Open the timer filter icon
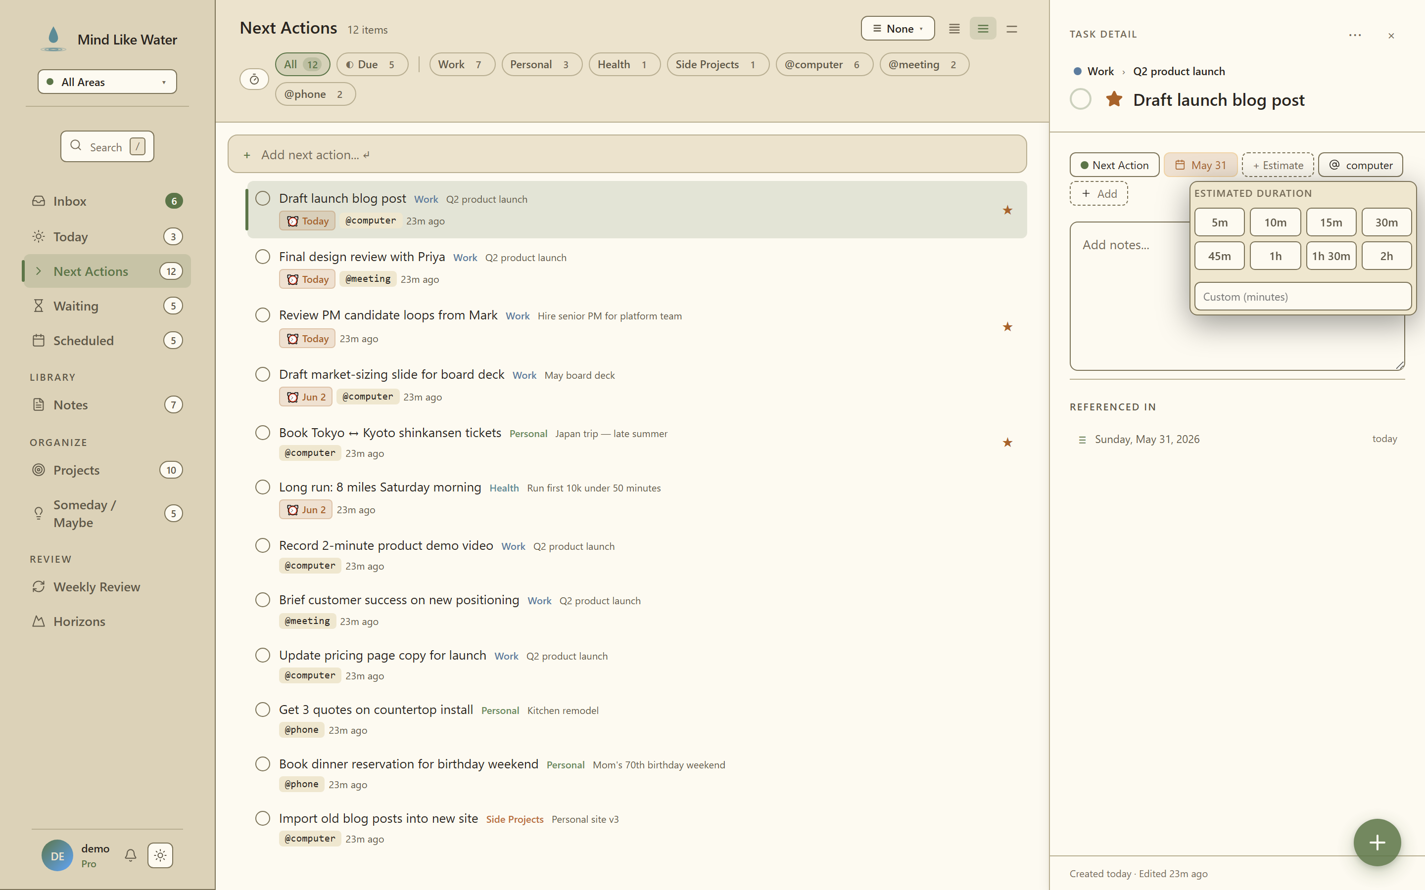1425x890 pixels. click(254, 80)
